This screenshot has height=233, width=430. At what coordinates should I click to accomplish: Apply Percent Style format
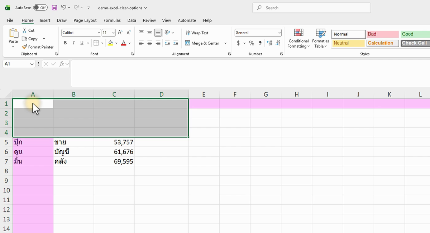point(252,43)
